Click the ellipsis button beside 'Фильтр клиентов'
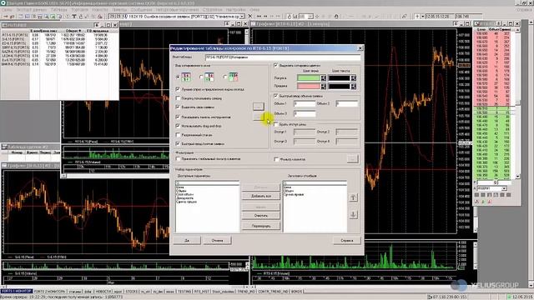The width and height of the screenshot is (534, 300). coord(352,159)
